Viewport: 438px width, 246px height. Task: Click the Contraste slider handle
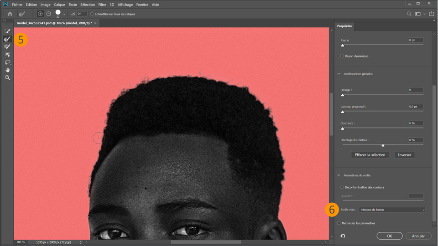[343, 128]
